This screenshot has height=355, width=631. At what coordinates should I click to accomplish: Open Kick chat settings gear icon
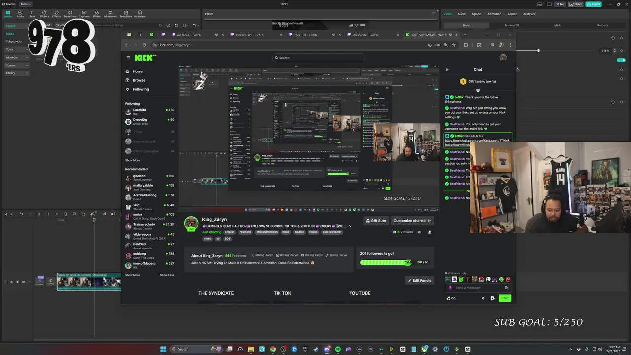(x=483, y=298)
